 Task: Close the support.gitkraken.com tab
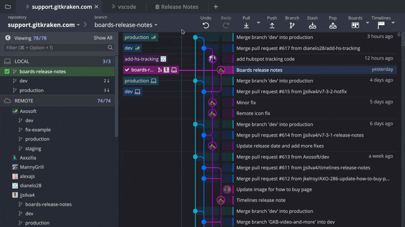96,7
